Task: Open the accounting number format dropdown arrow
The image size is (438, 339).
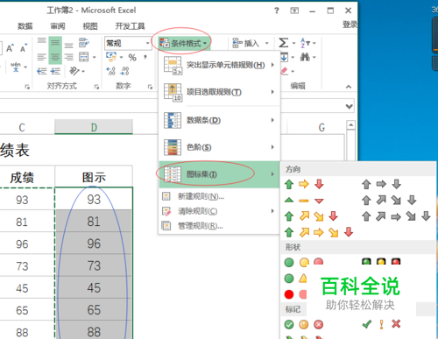Action: [x=122, y=57]
